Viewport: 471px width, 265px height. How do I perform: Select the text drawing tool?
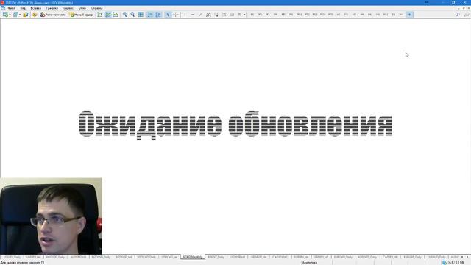pos(224,15)
